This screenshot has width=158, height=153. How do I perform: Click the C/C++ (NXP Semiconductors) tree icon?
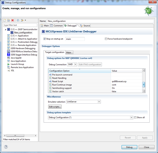tap(9, 29)
